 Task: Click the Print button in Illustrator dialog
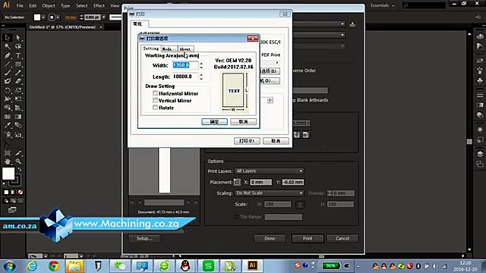pyautogui.click(x=308, y=238)
